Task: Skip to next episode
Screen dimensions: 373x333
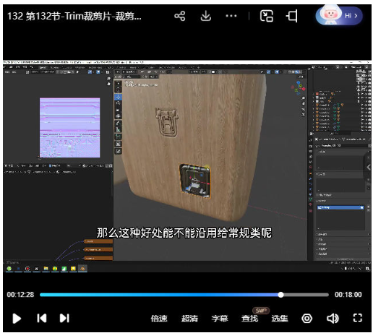Action: tap(64, 318)
